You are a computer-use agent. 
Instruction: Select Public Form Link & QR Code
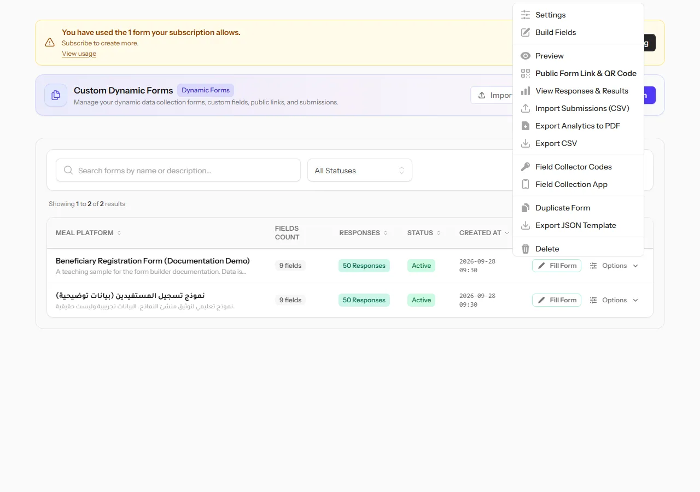click(579, 73)
